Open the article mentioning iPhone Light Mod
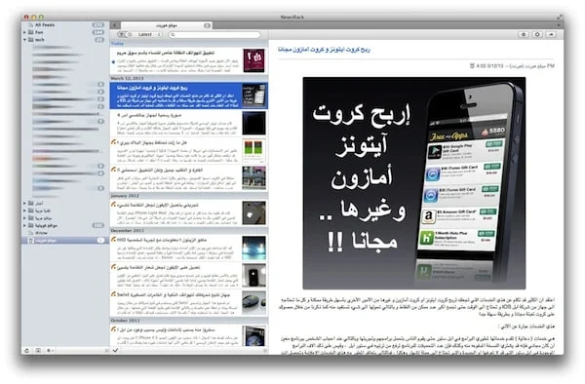This screenshot has width=585, height=384. pyautogui.click(x=189, y=212)
